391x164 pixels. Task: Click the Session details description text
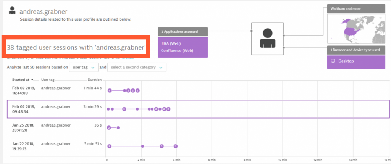pos(75,19)
